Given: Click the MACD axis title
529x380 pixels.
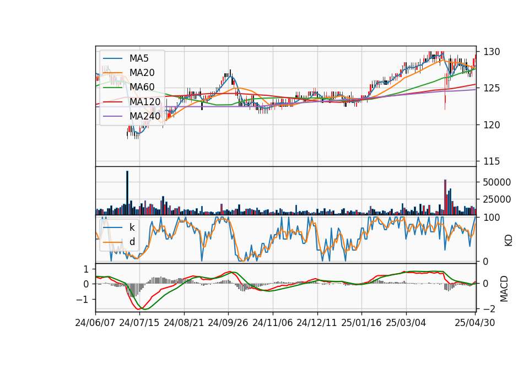Looking at the screenshot, I should point(504,289).
